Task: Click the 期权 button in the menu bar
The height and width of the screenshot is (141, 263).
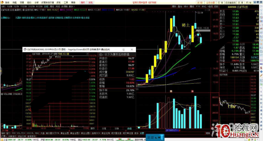Action: [x=83, y=3]
